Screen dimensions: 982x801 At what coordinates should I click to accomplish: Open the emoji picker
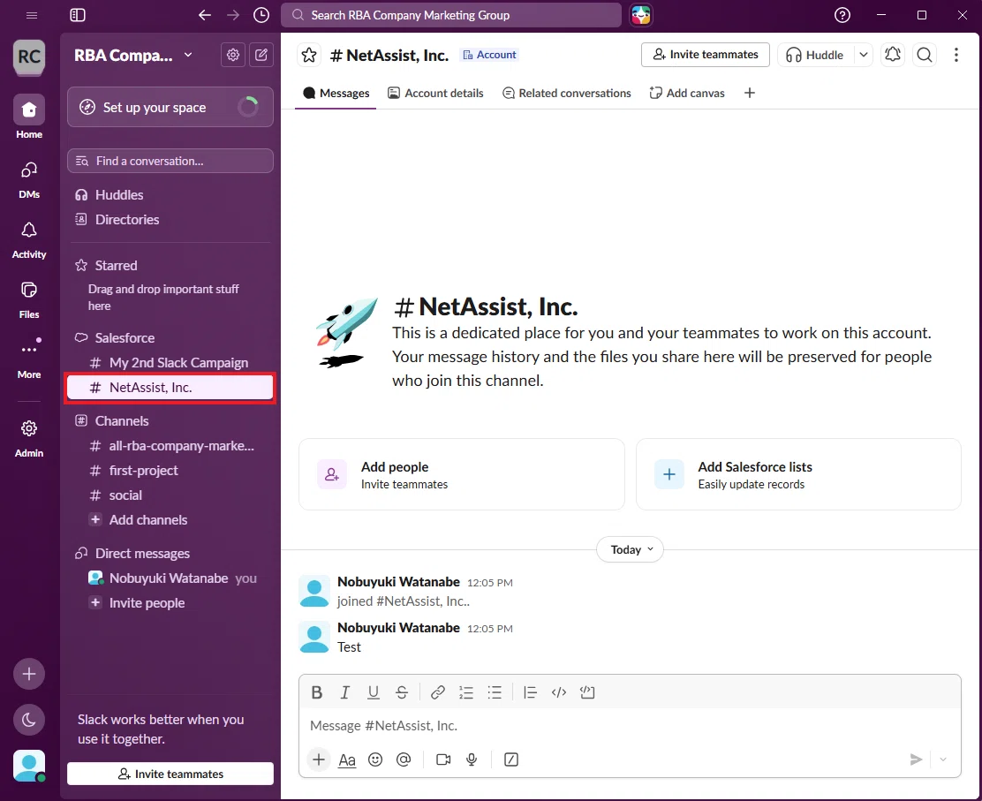click(x=375, y=759)
